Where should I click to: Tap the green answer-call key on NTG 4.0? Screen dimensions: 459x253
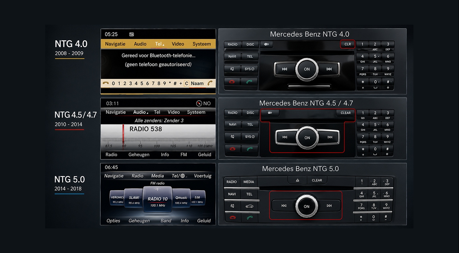[x=249, y=82]
